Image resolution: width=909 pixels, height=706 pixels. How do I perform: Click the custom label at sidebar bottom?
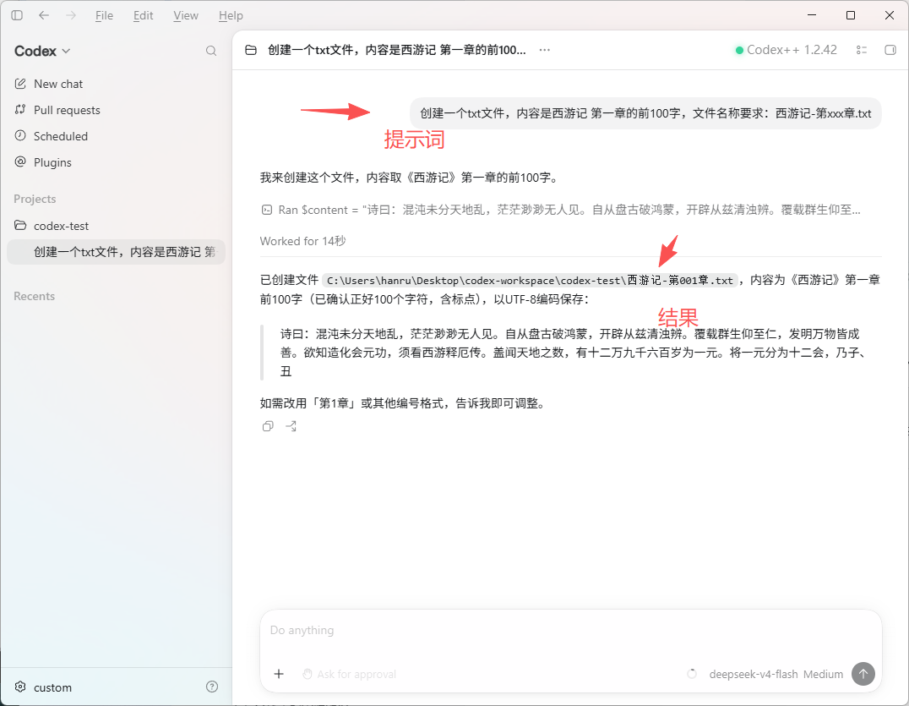click(x=52, y=687)
